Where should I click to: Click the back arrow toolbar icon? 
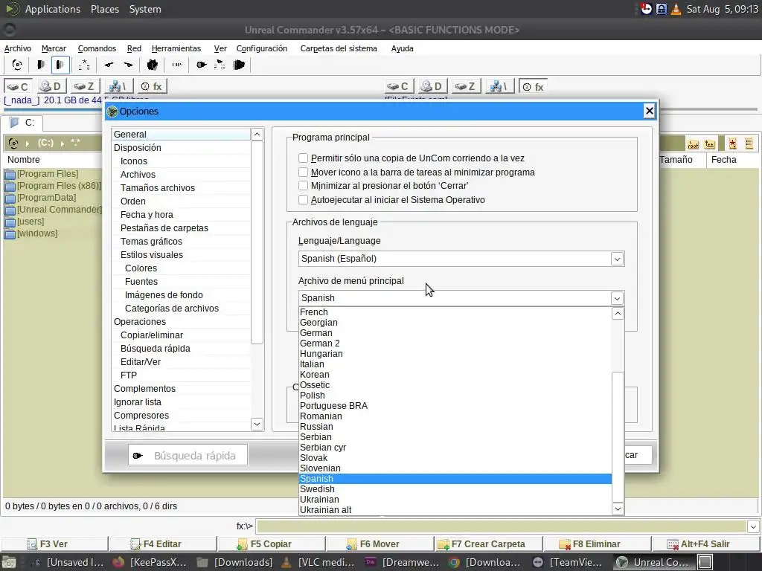(x=109, y=65)
